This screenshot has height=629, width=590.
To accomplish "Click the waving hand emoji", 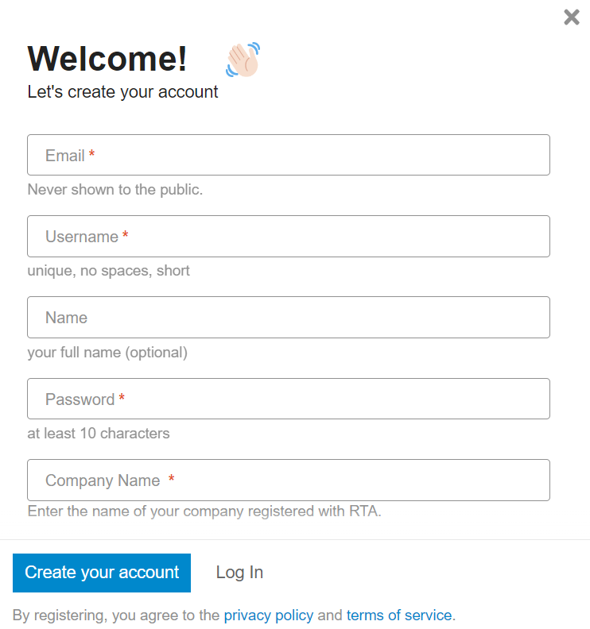I will (x=243, y=60).
